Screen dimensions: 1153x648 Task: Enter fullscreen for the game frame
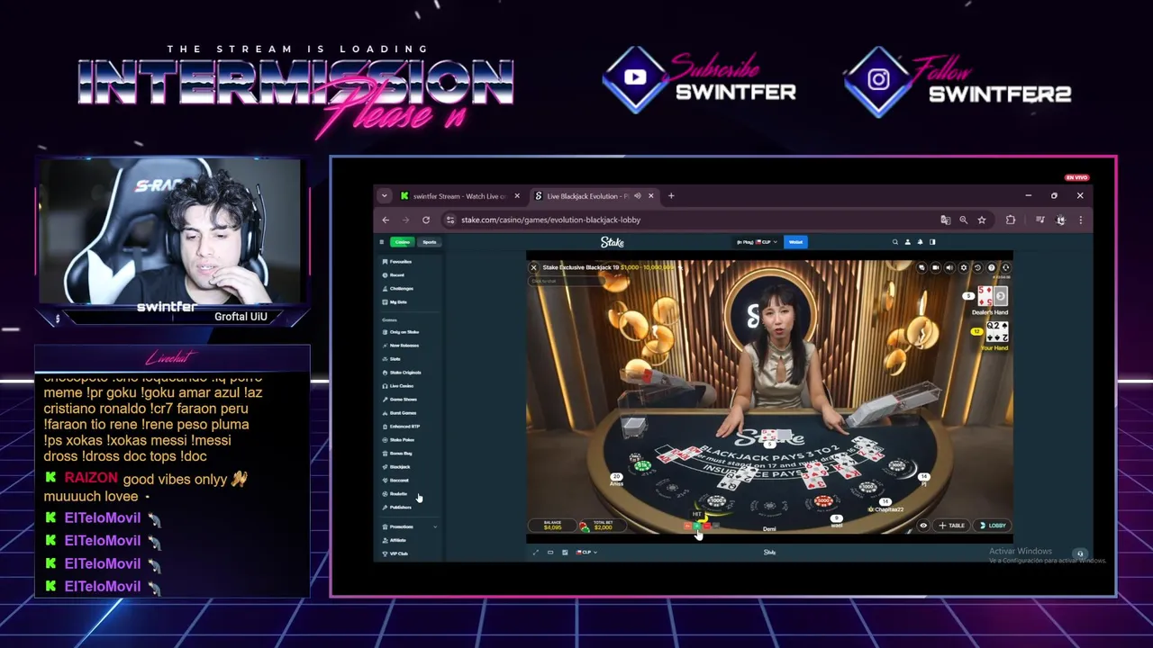pos(536,553)
